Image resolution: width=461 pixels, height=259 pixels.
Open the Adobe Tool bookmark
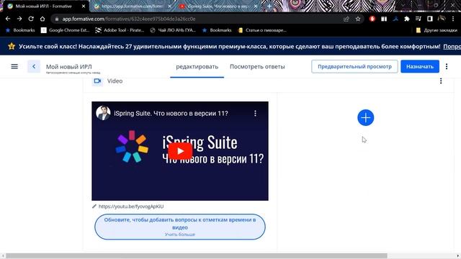[120, 30]
